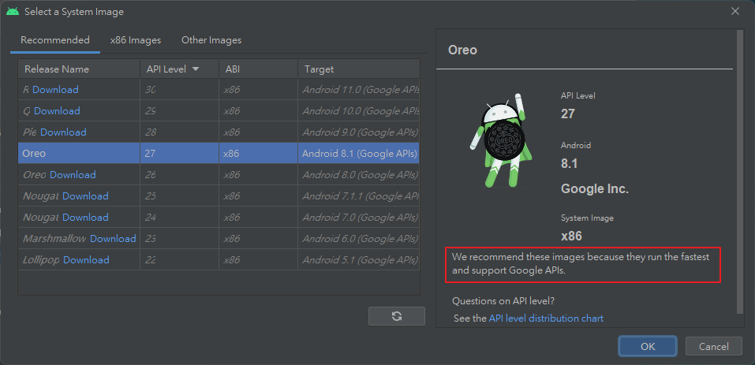The width and height of the screenshot is (755, 365).
Task: Sort by API Level column arrow
Action: click(196, 69)
